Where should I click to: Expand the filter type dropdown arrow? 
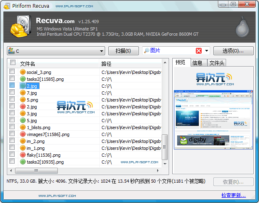(x=207, y=51)
